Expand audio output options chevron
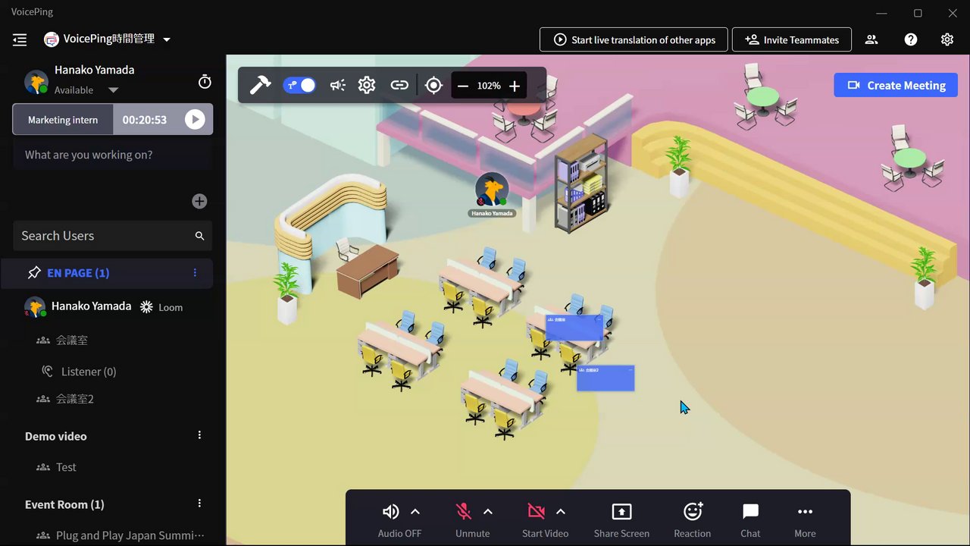Image resolution: width=970 pixels, height=546 pixels. click(415, 512)
